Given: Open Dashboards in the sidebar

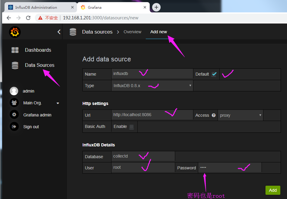Looking at the screenshot, I should pos(38,50).
